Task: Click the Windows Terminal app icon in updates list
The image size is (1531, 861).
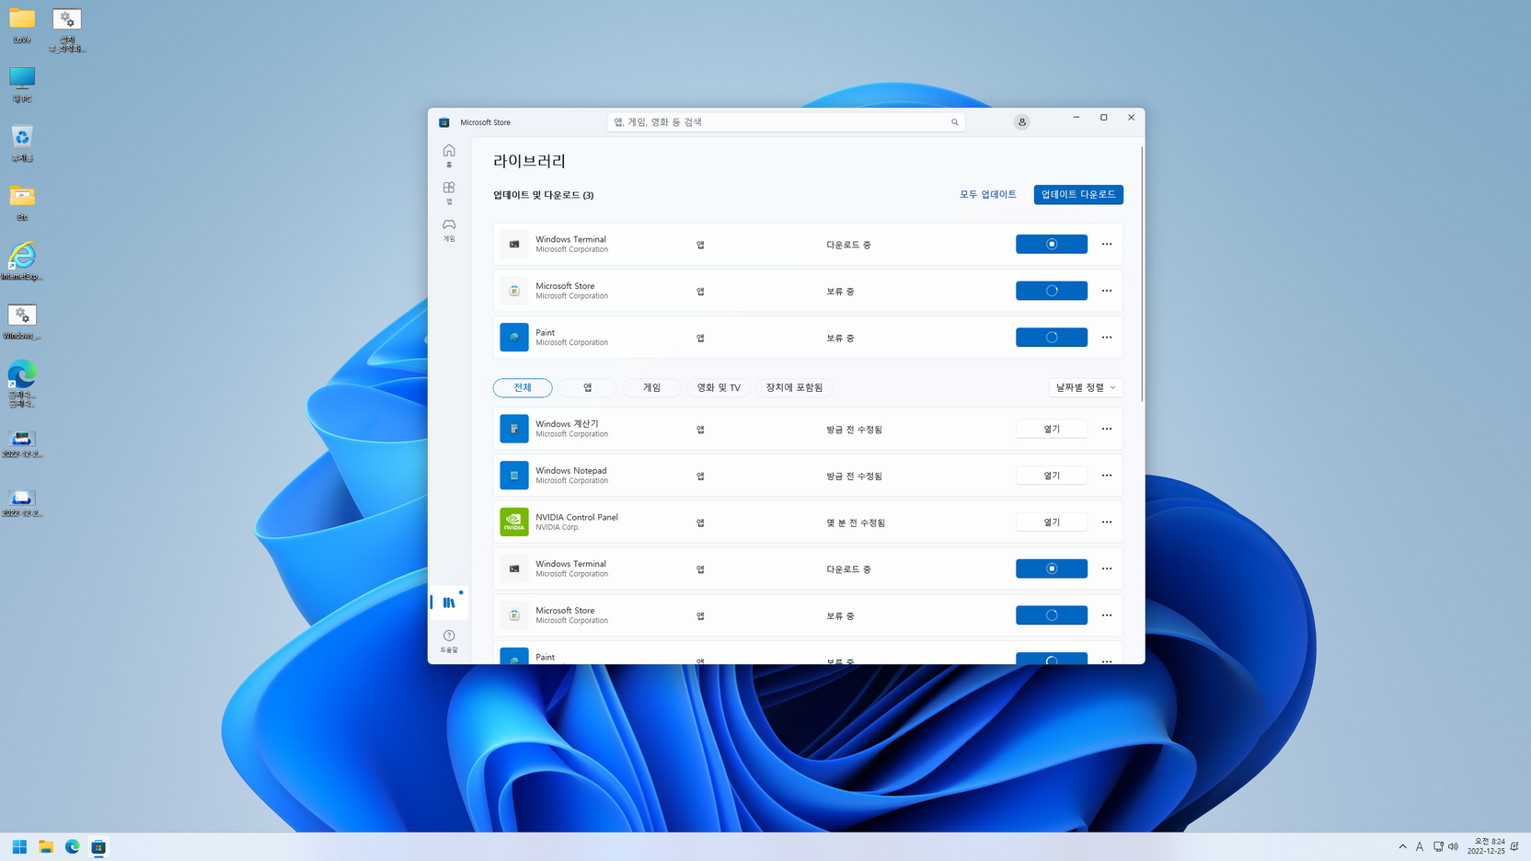Action: (514, 244)
